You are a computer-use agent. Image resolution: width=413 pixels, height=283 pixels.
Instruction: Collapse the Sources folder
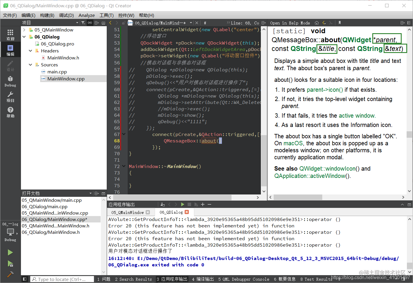30,65
